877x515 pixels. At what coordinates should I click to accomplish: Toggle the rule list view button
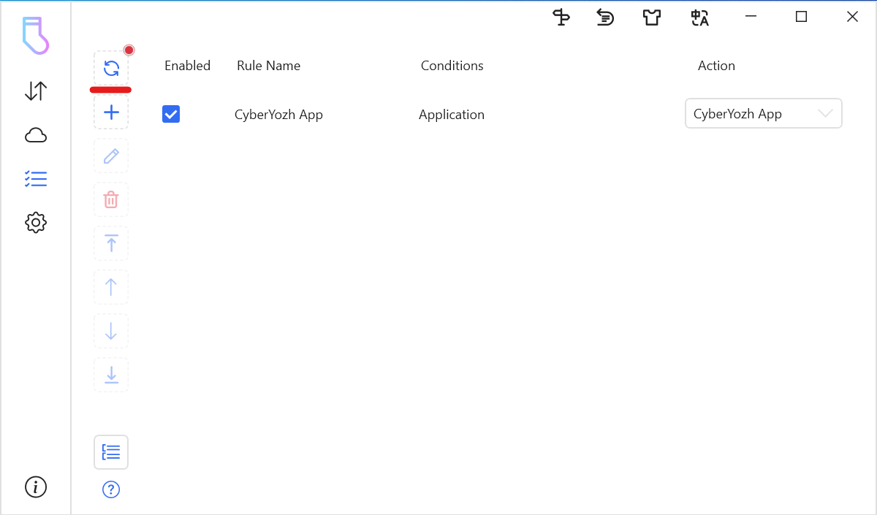[111, 452]
